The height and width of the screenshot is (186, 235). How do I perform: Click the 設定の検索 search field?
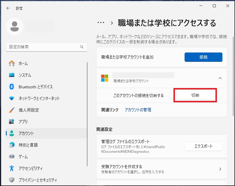[44, 47]
